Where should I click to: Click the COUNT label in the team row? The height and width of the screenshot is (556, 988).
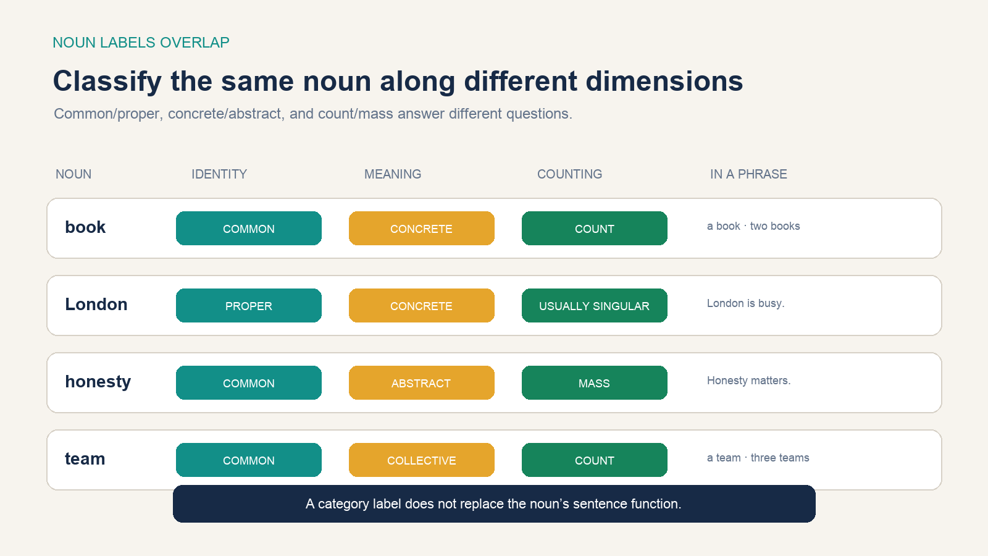595,460
